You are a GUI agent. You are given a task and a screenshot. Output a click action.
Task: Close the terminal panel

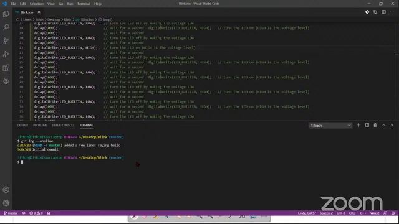pos(392,125)
